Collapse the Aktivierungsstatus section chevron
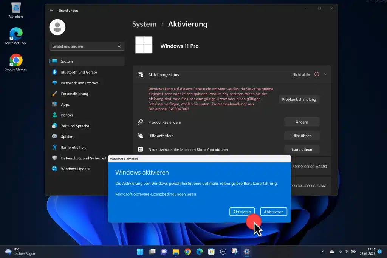387x258 pixels. 325,74
